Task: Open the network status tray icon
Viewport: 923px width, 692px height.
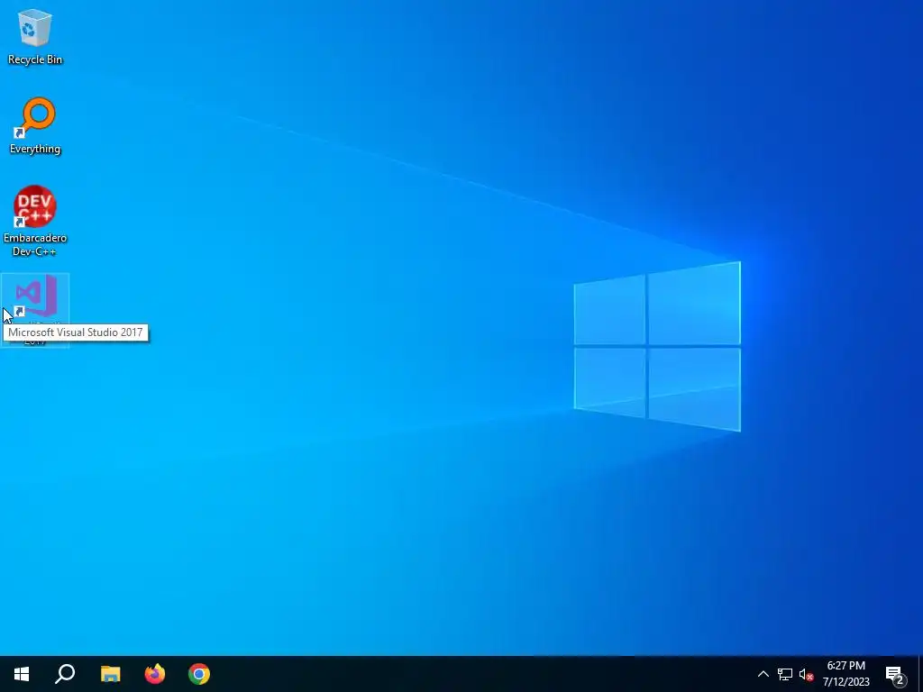Action: tap(785, 674)
